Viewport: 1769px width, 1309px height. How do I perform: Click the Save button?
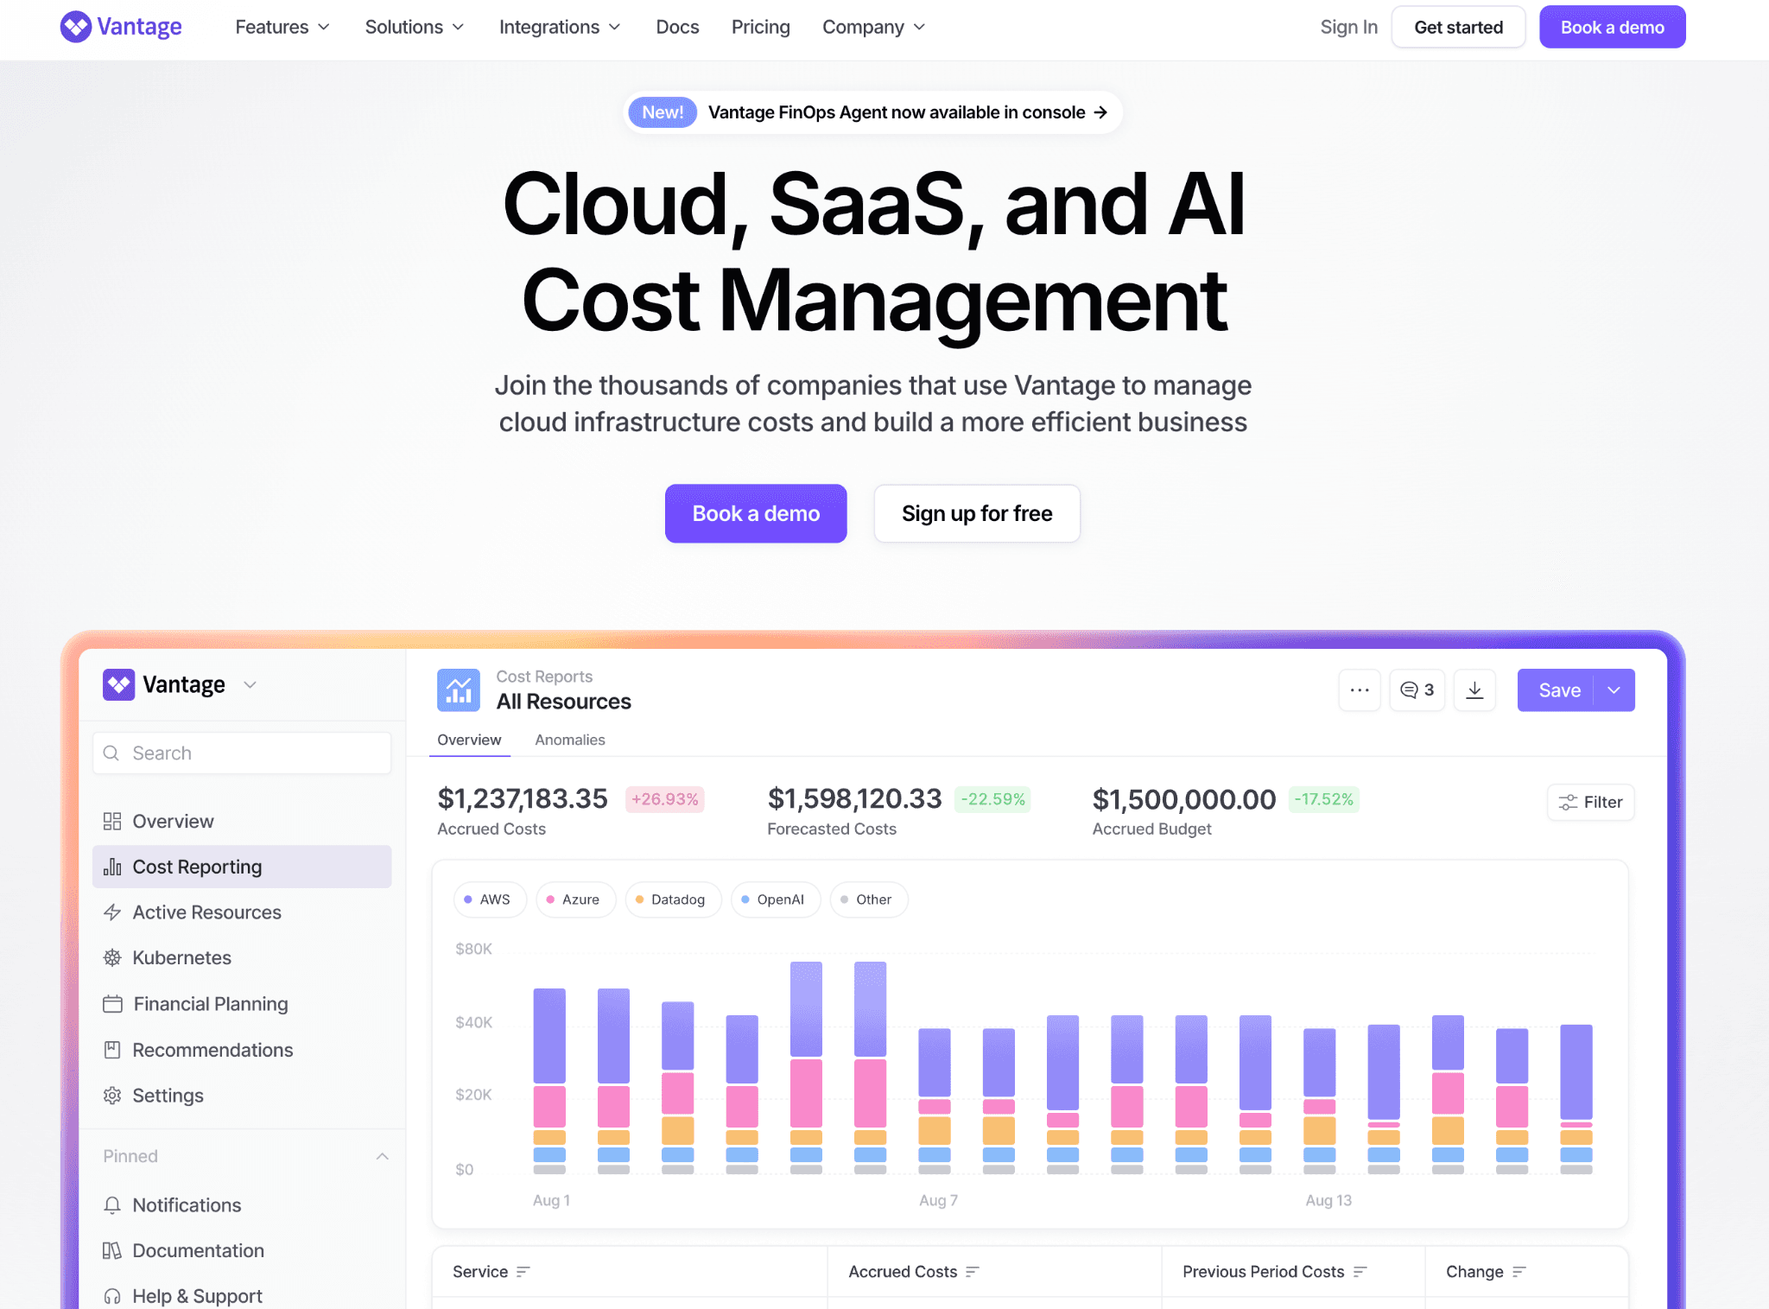1559,690
